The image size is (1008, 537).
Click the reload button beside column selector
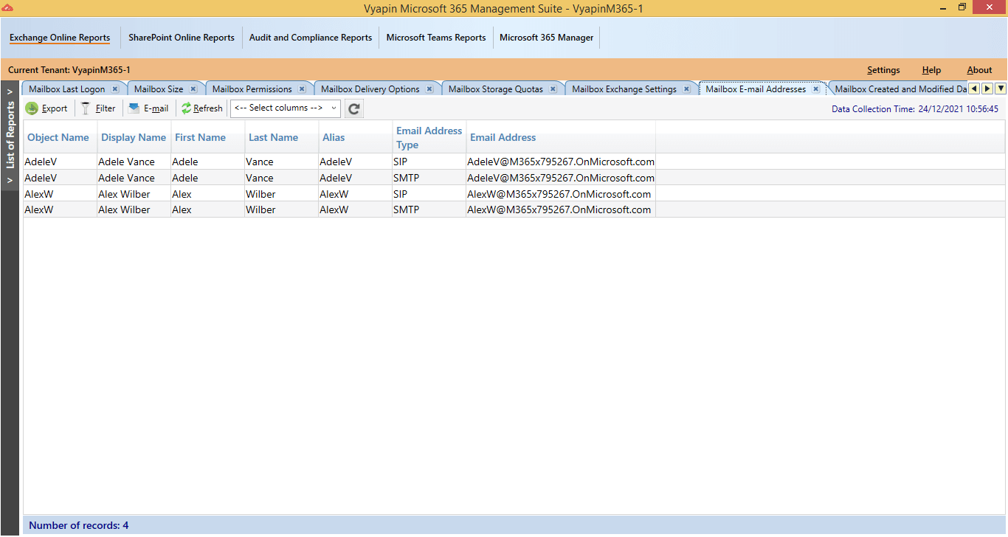[354, 108]
